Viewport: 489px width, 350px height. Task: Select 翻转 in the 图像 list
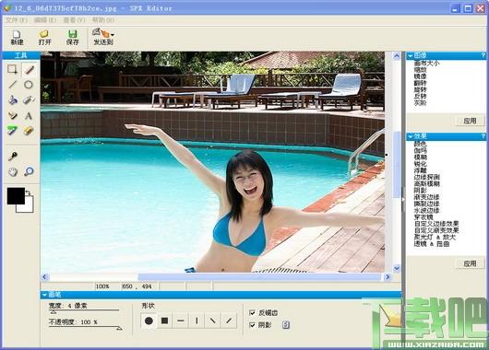420,83
